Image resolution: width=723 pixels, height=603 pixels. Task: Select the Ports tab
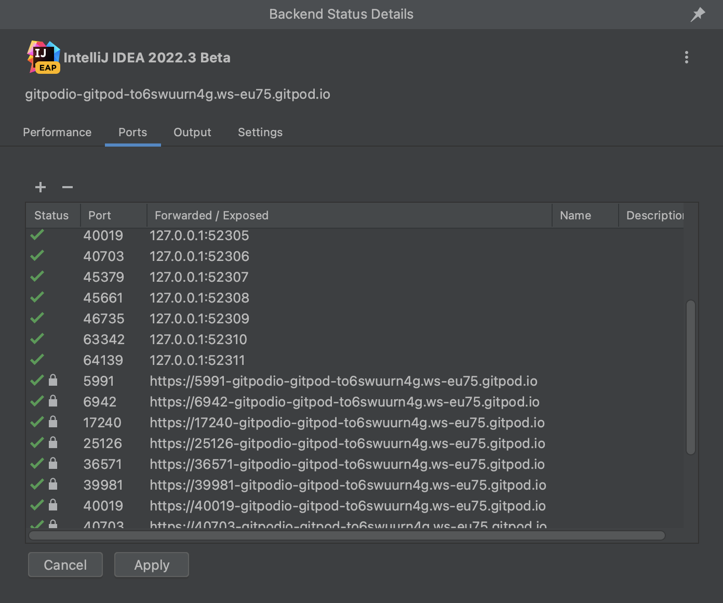[x=133, y=132]
